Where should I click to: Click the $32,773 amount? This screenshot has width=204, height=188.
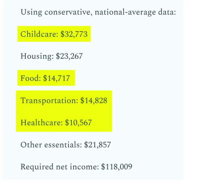click(x=74, y=34)
